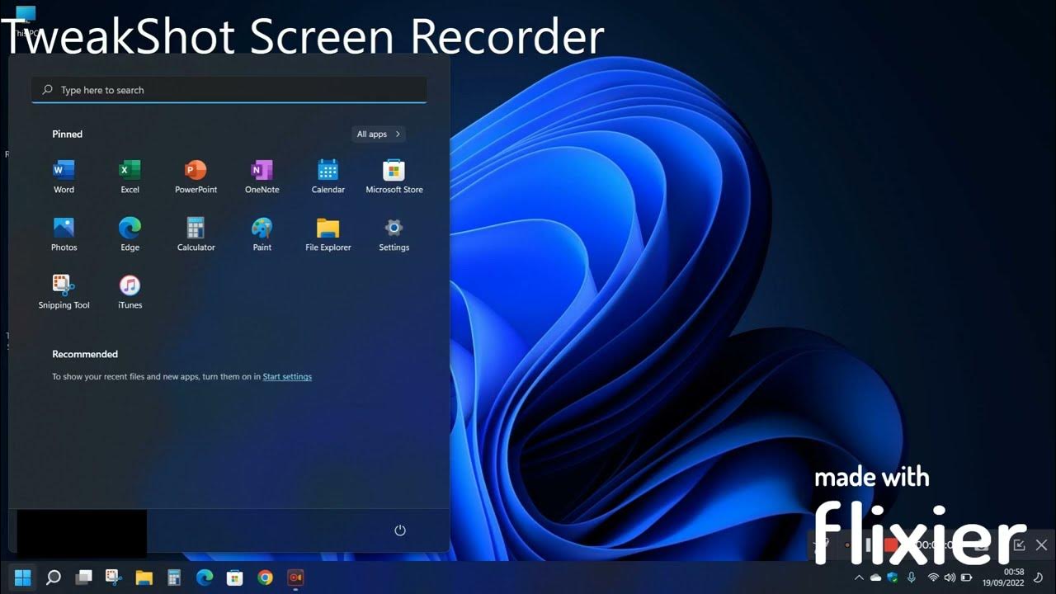Follow the Start settings link
The image size is (1056, 594).
click(287, 377)
